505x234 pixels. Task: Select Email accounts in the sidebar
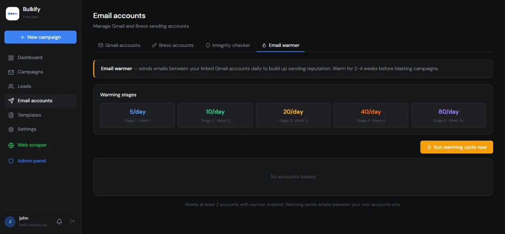[x=40, y=101]
